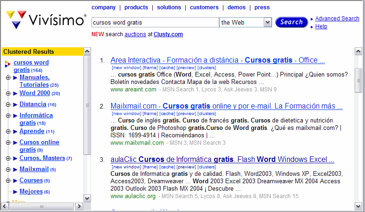This screenshot has height=212, width=365.
Task: Click the cluster panel vertical scrollbar thumb
Action: pos(87,105)
